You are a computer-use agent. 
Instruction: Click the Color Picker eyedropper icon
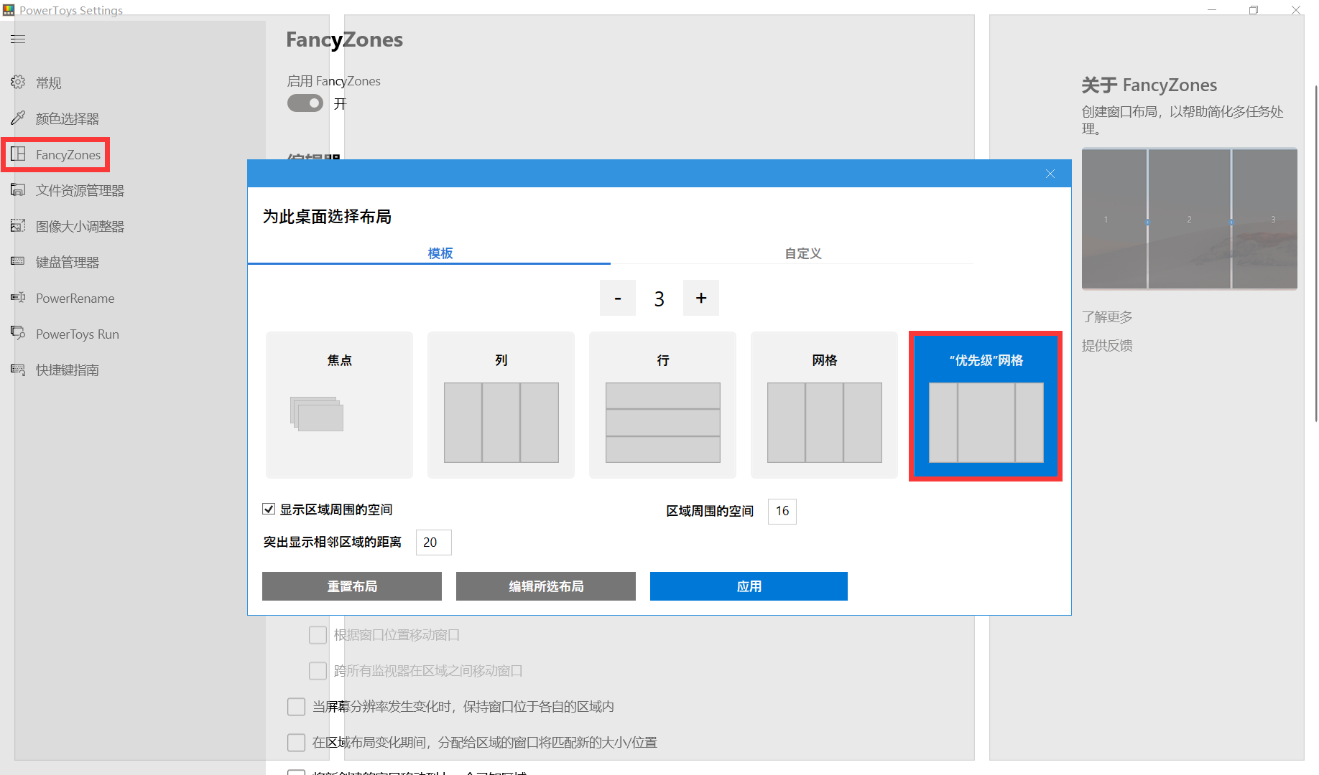coord(18,118)
